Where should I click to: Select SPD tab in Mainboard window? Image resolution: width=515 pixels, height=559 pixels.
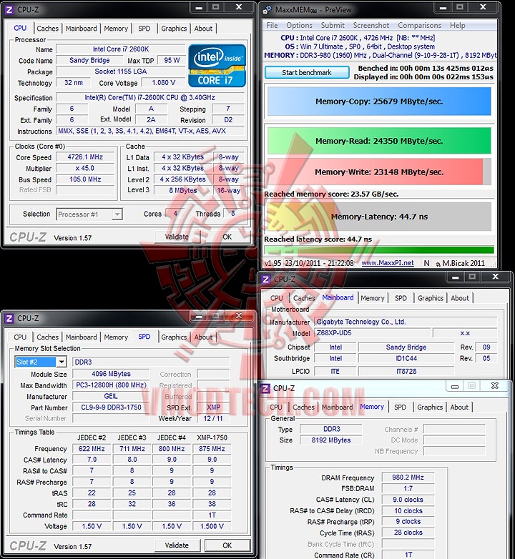pyautogui.click(x=401, y=298)
